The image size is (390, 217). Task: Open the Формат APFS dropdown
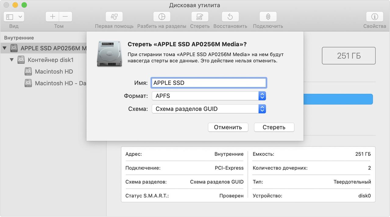coord(209,96)
